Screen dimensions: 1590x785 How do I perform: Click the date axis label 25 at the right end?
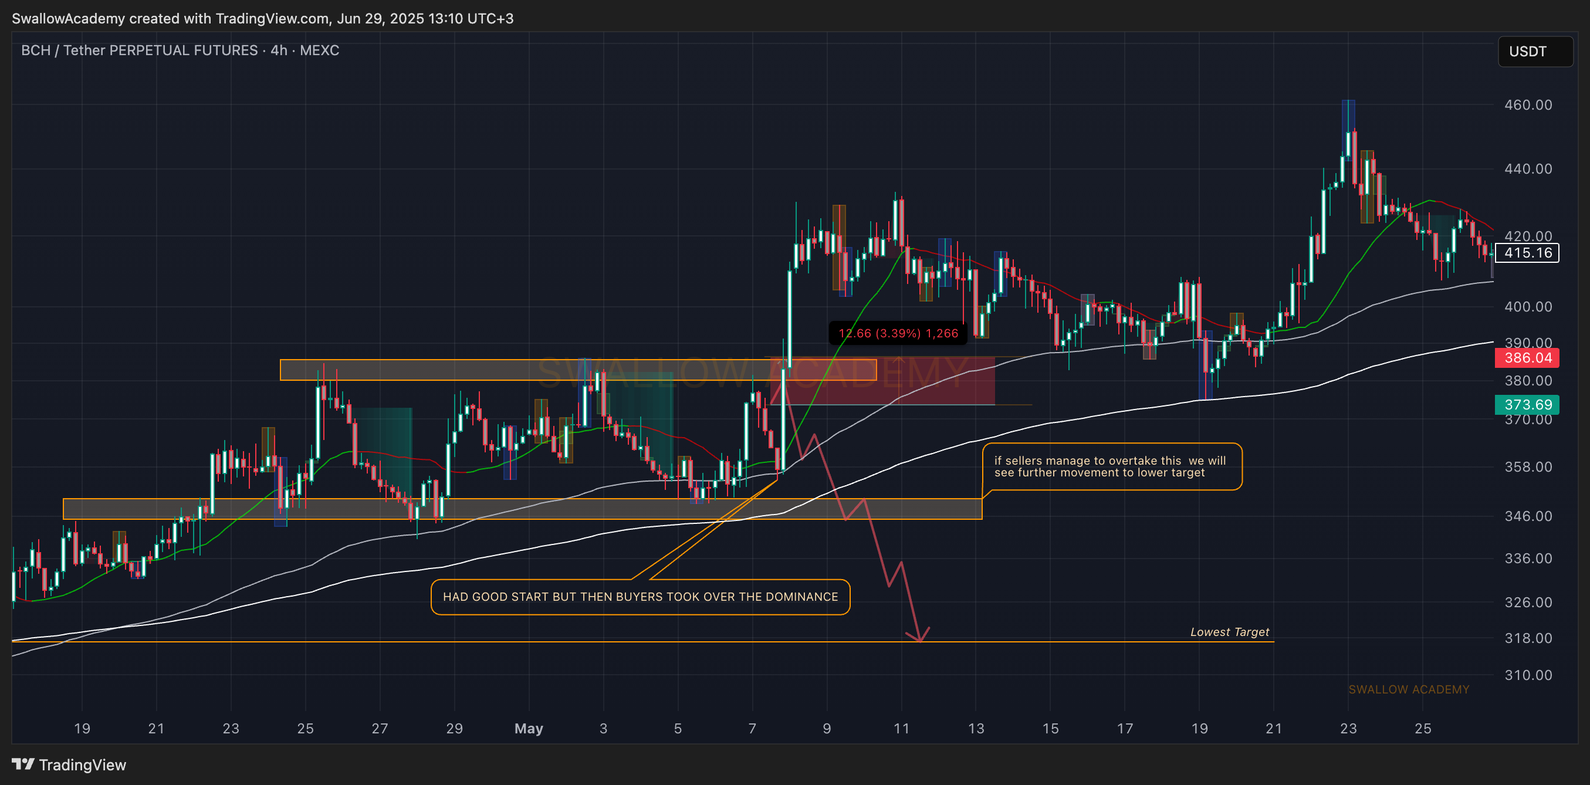click(1423, 728)
